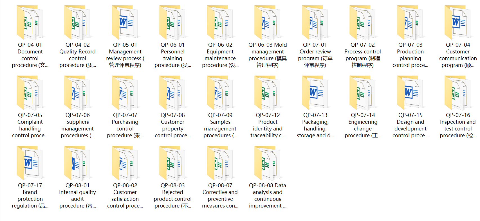
Task: Select the QP-06-01 Personnel training procedure folder icon
Action: click(172, 22)
